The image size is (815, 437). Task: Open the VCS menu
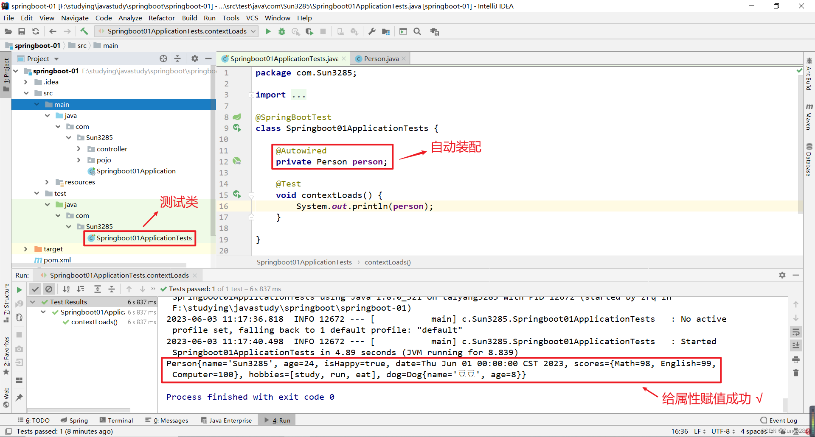pos(252,18)
